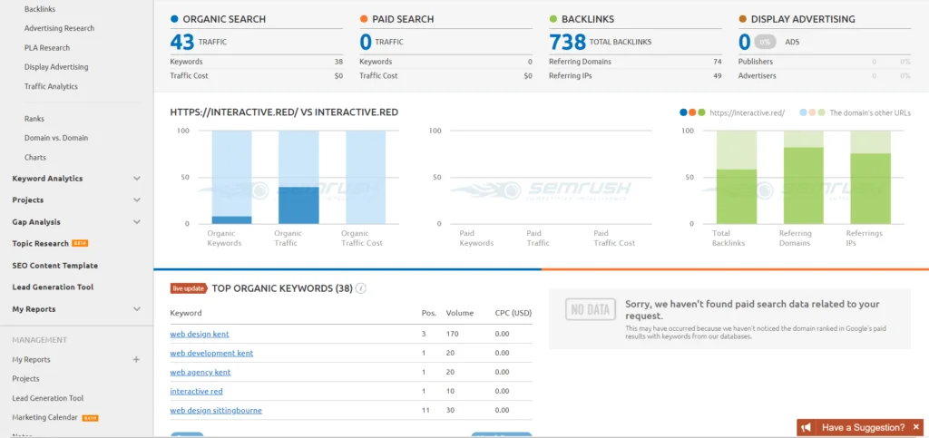Click position 11 for web design sittingbourne
929x438 pixels.
[x=425, y=410]
